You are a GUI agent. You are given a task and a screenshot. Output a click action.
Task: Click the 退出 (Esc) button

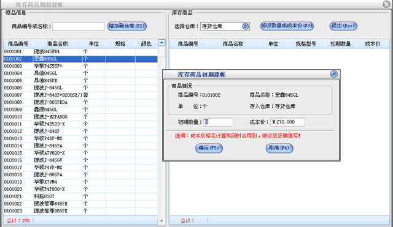343,26
